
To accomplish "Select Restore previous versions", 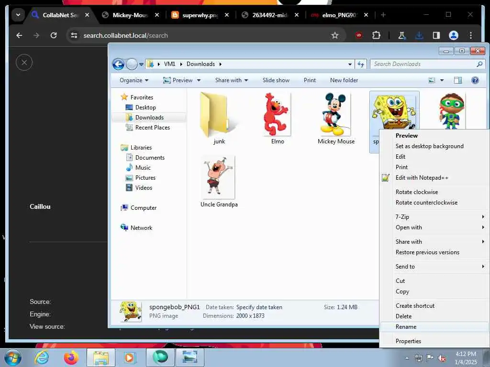I will click(434, 252).
